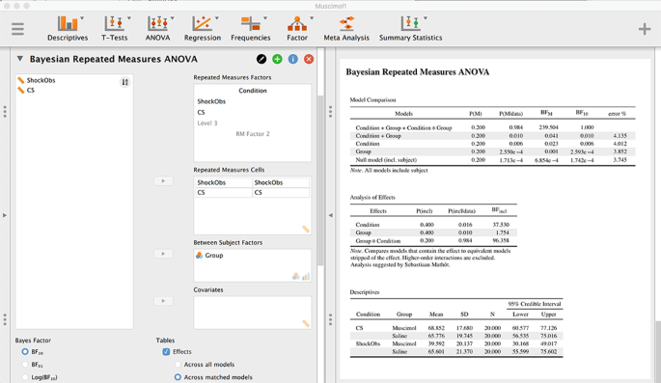This screenshot has width=661, height=383.
Task: Click the variable sort icon
Action: (x=124, y=82)
